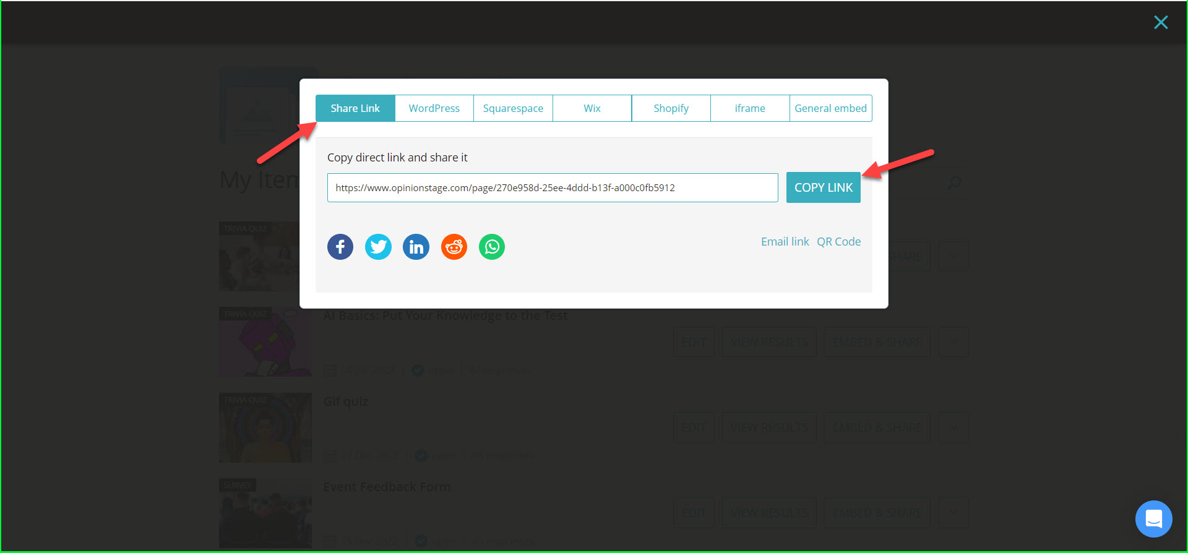The height and width of the screenshot is (553, 1188).
Task: Click the direct link URL field
Action: tap(552, 188)
